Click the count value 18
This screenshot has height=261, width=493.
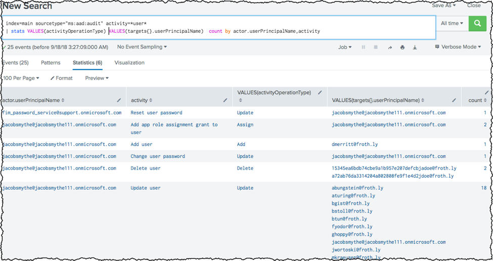pos(483,188)
